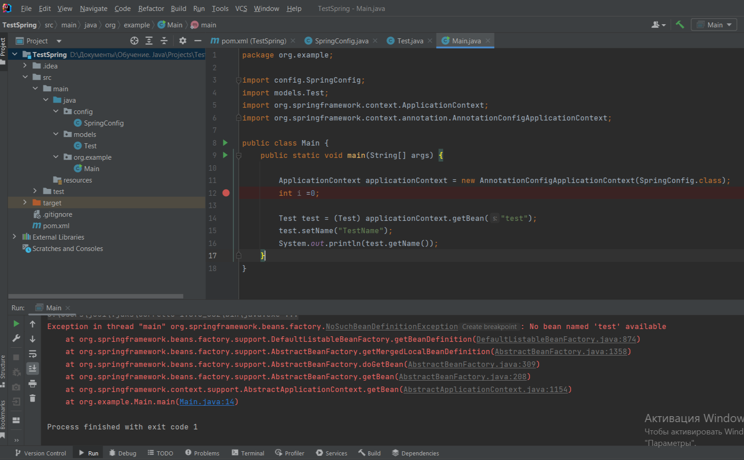
Task: Collapse the config package
Action: 56,111
